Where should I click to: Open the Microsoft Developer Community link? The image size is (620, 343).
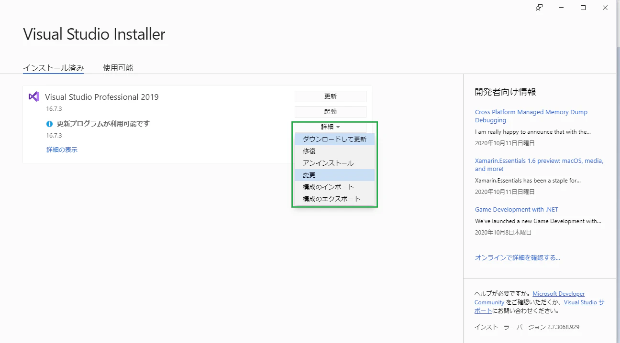558,294
